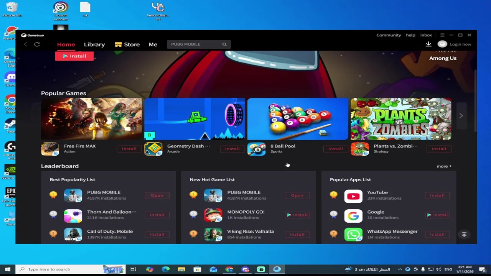Install Viking Rise: Valhalla
The width and height of the screenshot is (491, 276).
[297, 234]
